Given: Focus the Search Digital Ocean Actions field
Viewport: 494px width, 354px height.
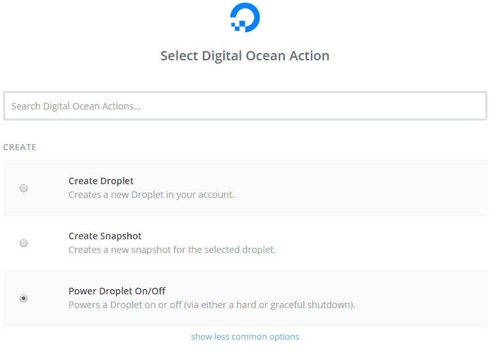Looking at the screenshot, I should click(245, 106).
